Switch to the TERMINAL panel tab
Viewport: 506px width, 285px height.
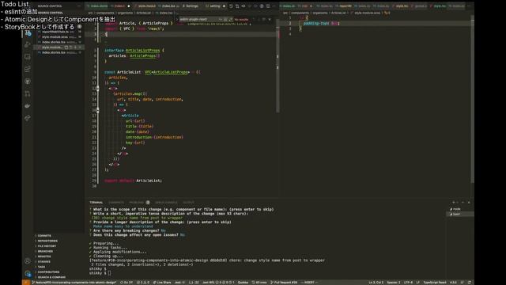click(x=96, y=203)
